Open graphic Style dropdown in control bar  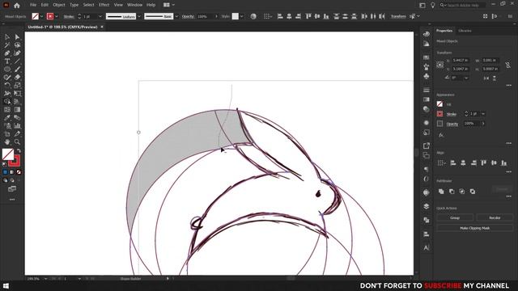(x=242, y=16)
